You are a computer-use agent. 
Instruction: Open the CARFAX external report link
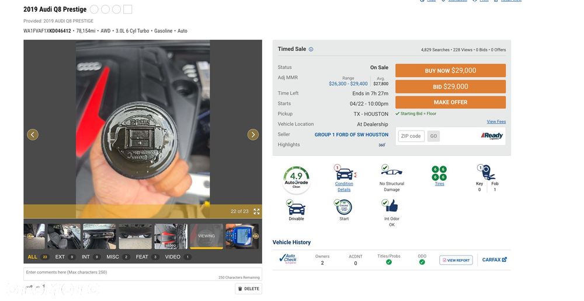point(494,260)
